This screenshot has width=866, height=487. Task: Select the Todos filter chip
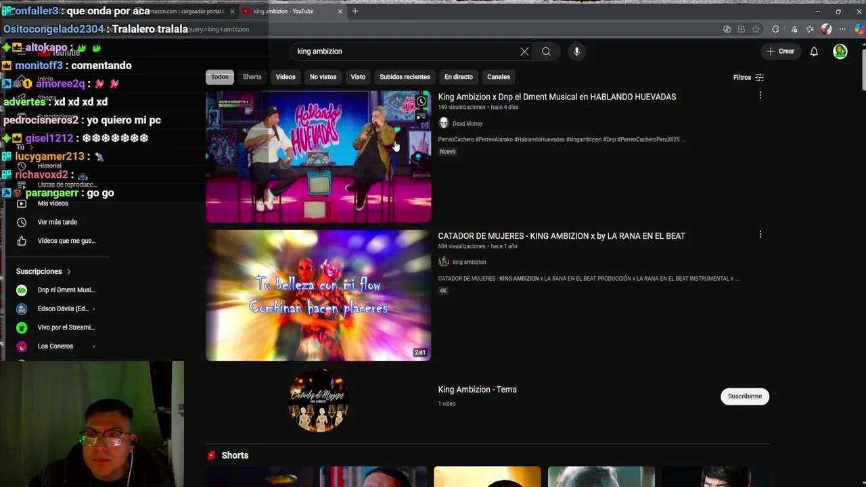coord(219,77)
